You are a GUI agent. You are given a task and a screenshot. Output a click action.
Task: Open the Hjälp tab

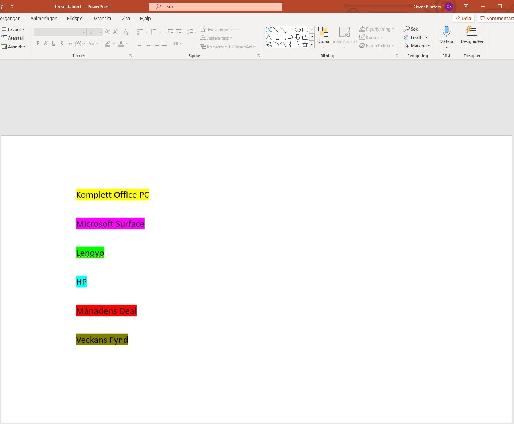click(145, 18)
